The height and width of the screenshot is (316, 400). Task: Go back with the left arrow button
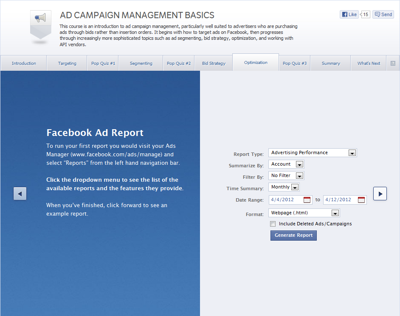(20, 194)
